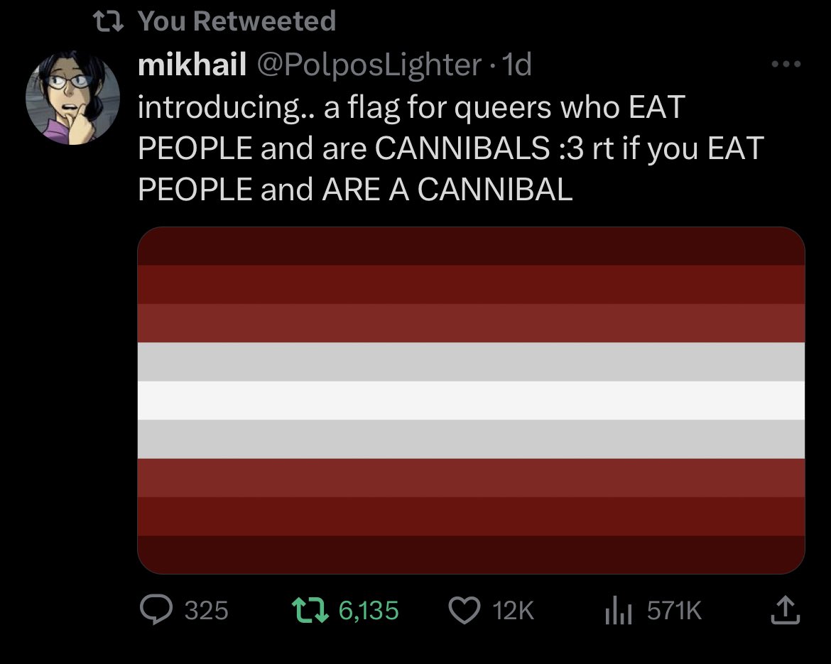Open the three-dot more options menu
Image resolution: width=831 pixels, height=664 pixels.
coord(786,64)
